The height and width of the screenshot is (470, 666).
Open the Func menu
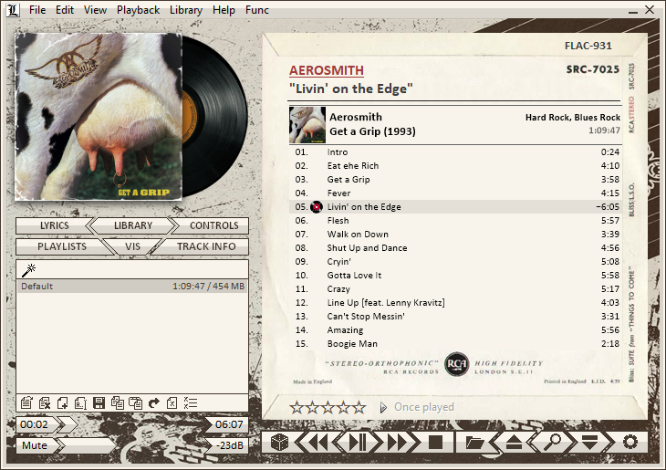coord(257,10)
